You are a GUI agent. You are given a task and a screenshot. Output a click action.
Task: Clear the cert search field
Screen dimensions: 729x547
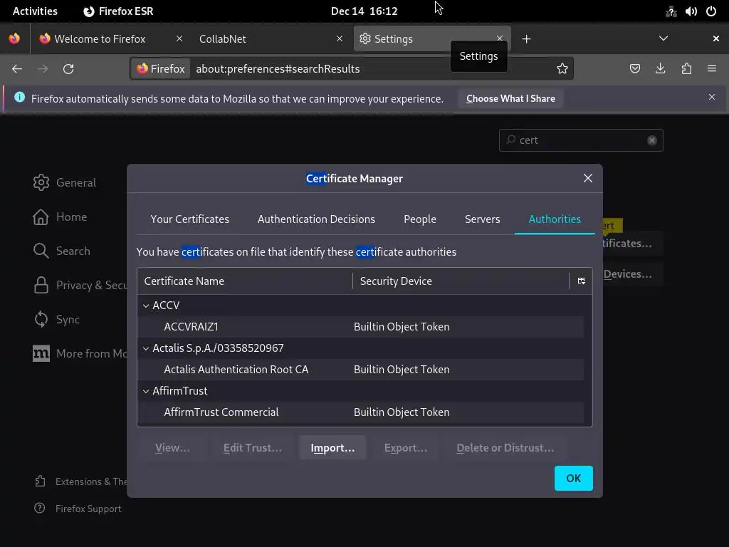(x=652, y=140)
